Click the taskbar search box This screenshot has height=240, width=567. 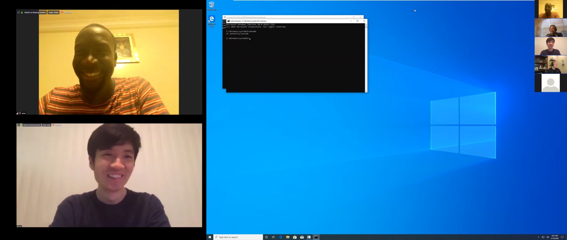click(x=238, y=237)
